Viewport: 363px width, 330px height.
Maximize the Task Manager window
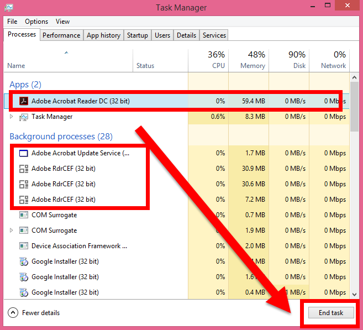(x=328, y=6)
